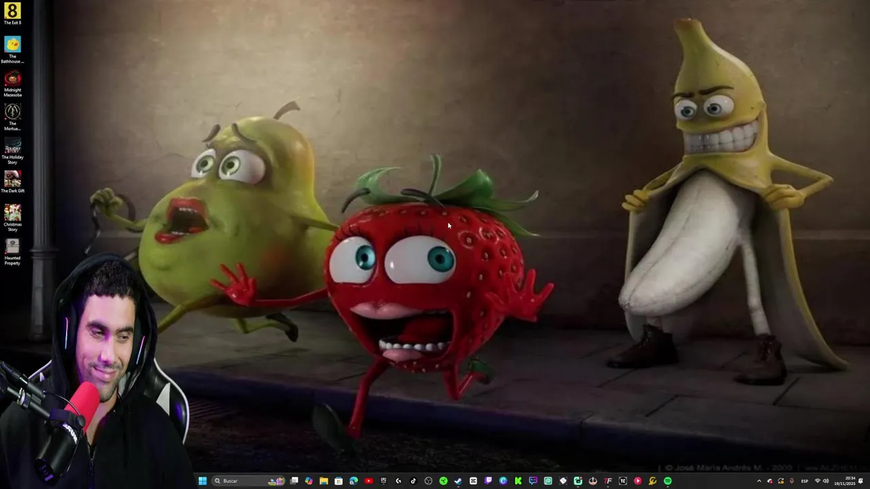Launch Epic Games Launcher from taskbar
Image resolution: width=870 pixels, height=489 pixels.
pyautogui.click(x=383, y=480)
